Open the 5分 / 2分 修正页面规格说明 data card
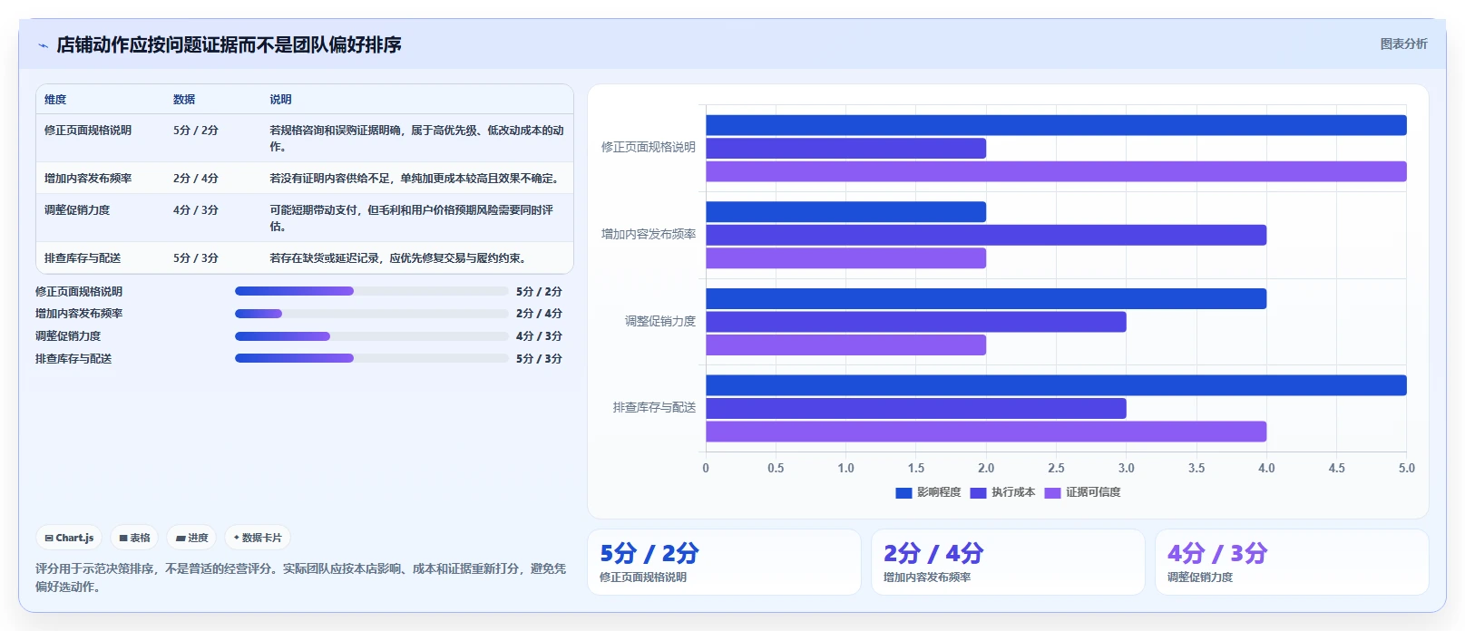The image size is (1465, 631). (x=724, y=562)
